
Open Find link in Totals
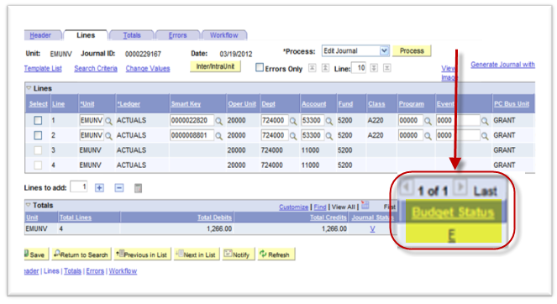[320, 207]
